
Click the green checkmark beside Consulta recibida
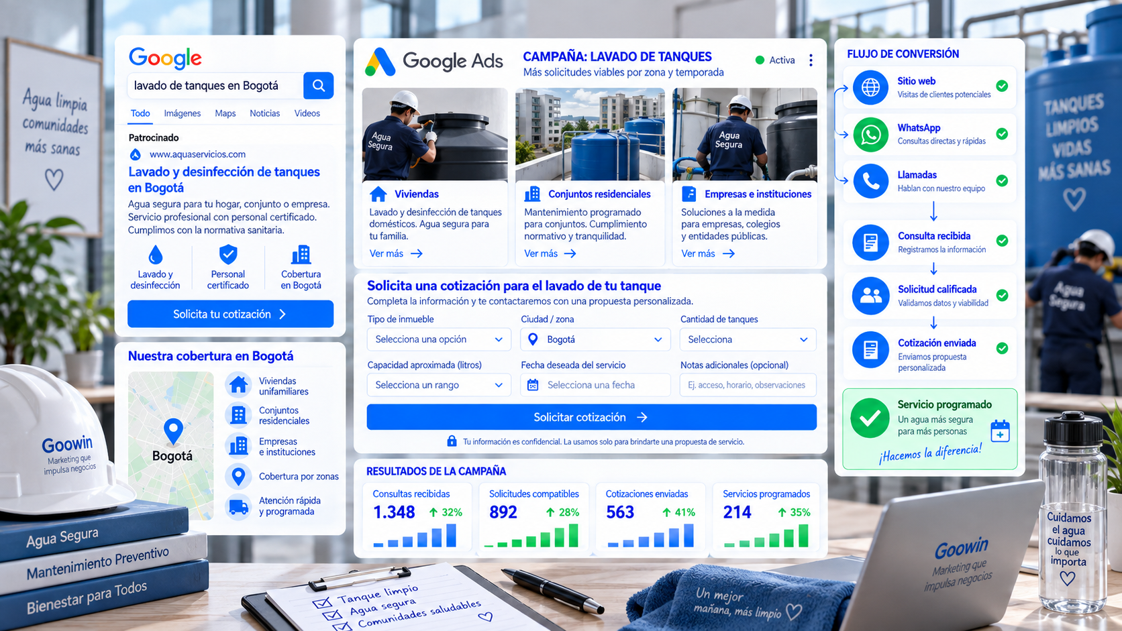[x=1002, y=241]
